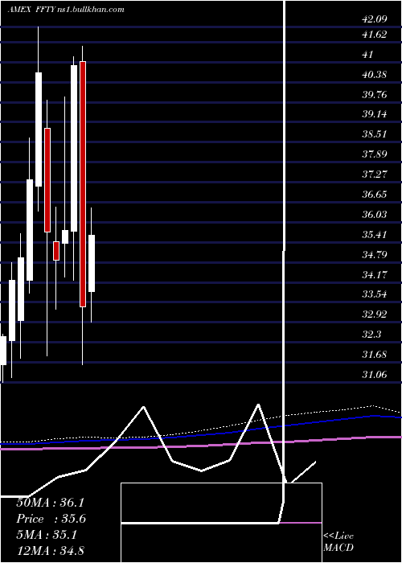Screen dimensions: 402x563
Task: Click the '12MA : 34.8' readout
Action: (x=50, y=551)
